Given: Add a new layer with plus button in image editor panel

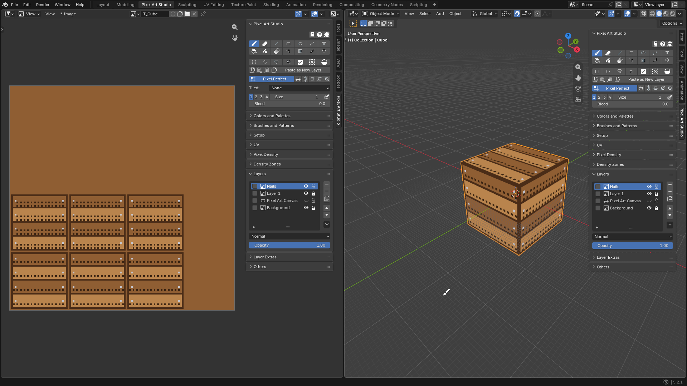Looking at the screenshot, I should point(327,184).
